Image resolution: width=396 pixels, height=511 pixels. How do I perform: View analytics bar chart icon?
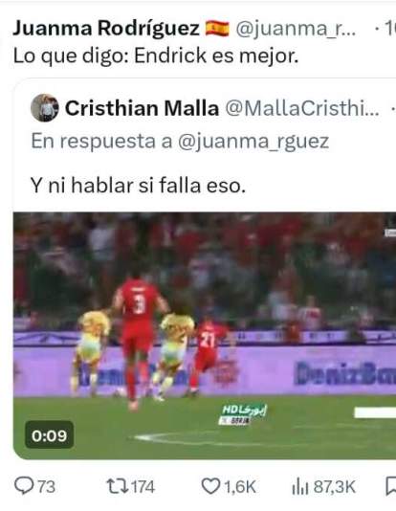(300, 487)
